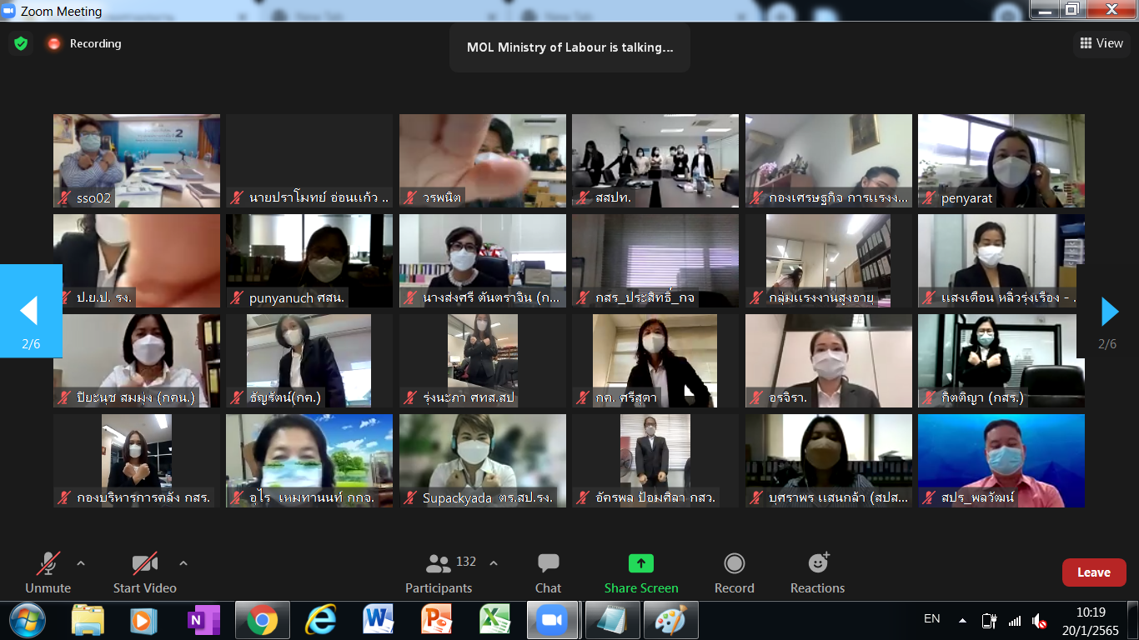
Task: Select the penyarat video tile
Action: coord(1001,160)
